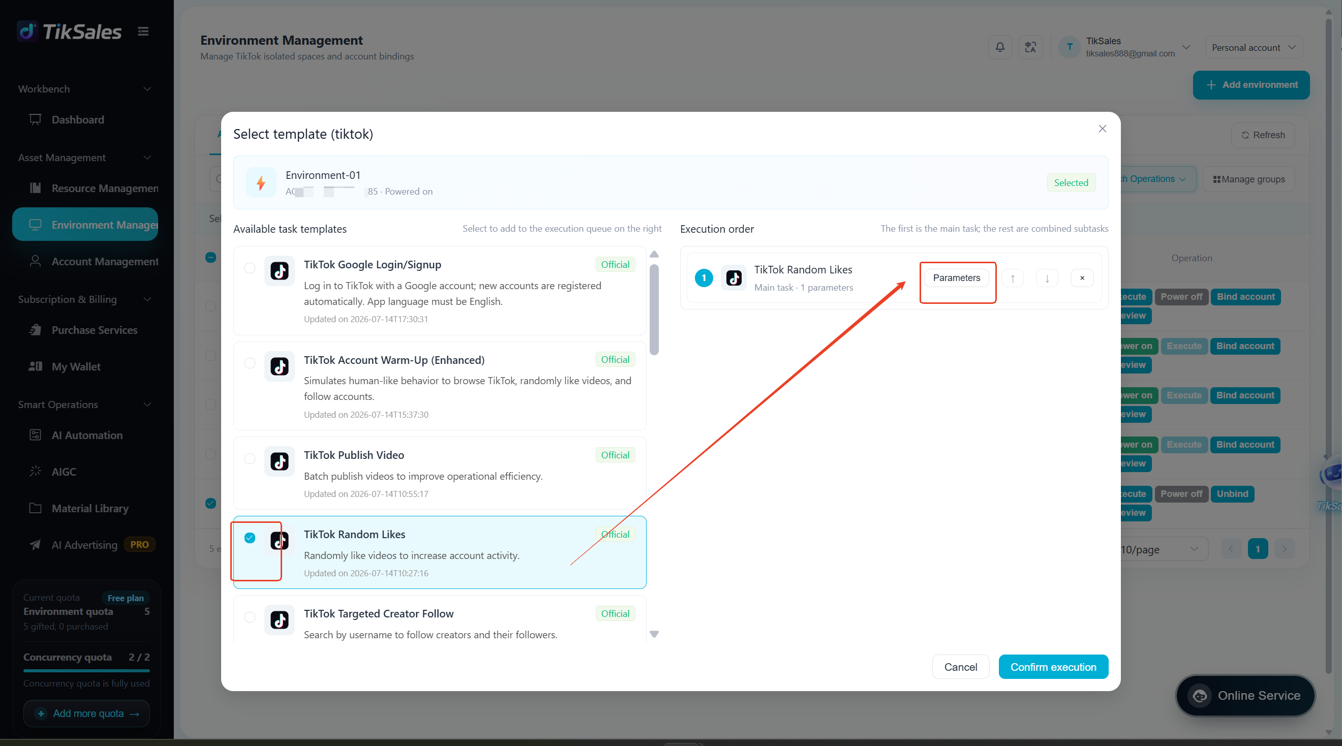
Task: Click TikTok icon of Targeted Creator Follow template
Action: 280,620
